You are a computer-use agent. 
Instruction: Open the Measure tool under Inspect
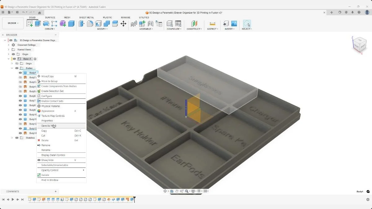coord(213,24)
